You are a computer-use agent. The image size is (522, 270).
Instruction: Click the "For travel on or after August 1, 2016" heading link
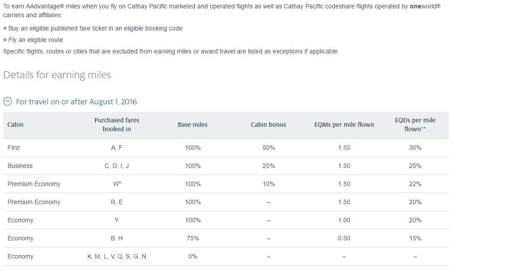tap(76, 102)
